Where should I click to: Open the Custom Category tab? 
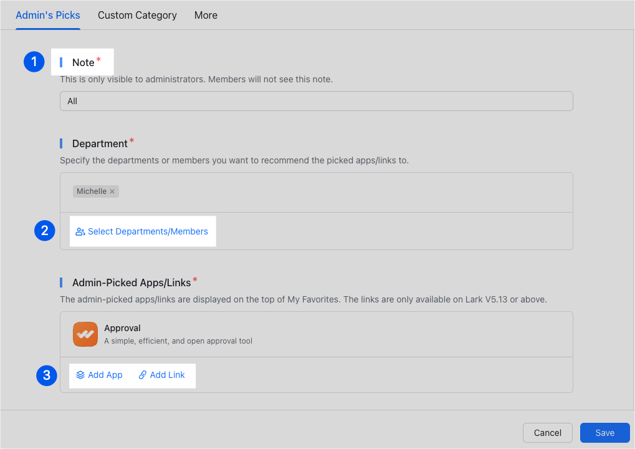pos(137,15)
